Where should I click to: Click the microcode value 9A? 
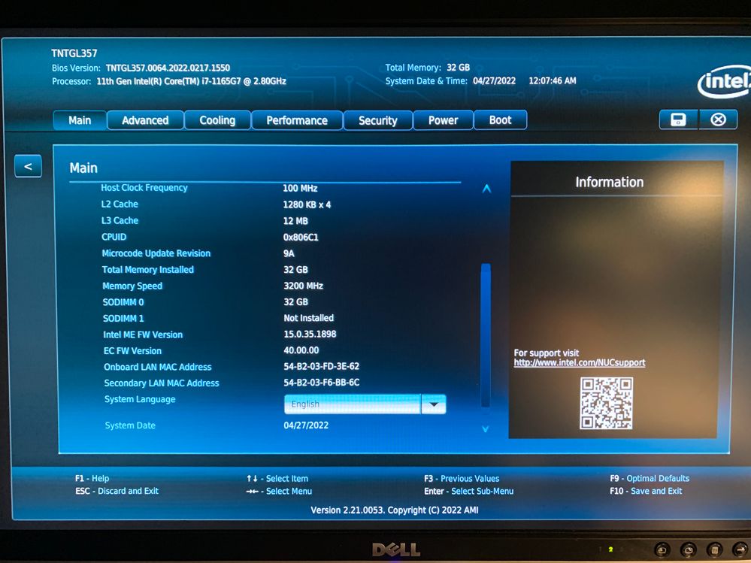289,253
